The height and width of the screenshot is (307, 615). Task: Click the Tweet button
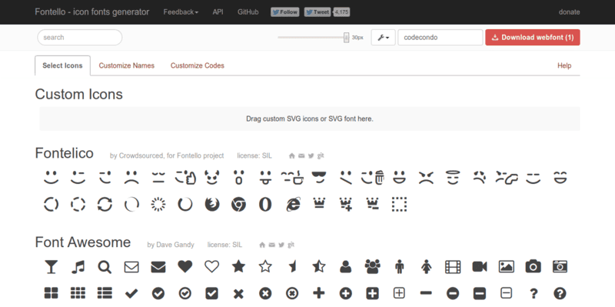click(x=317, y=12)
